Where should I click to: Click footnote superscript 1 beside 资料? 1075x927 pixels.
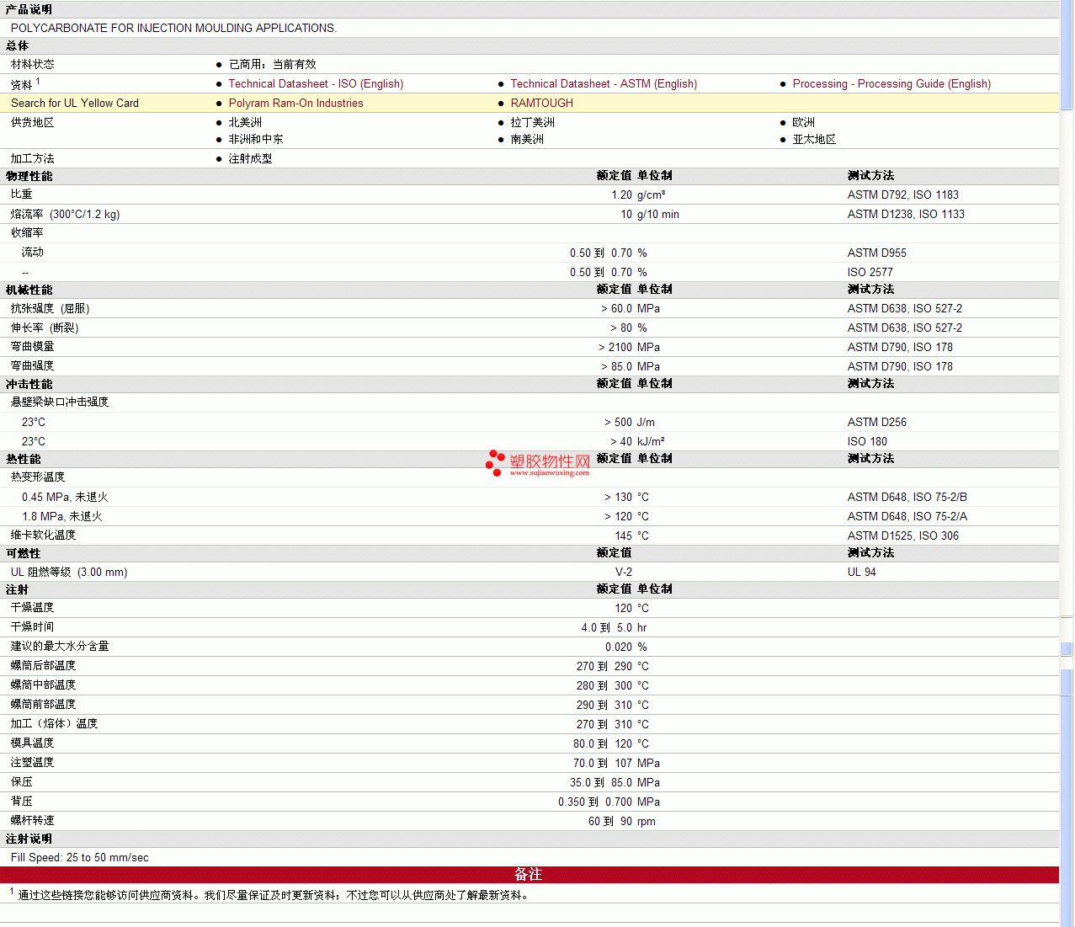pyautogui.click(x=38, y=81)
